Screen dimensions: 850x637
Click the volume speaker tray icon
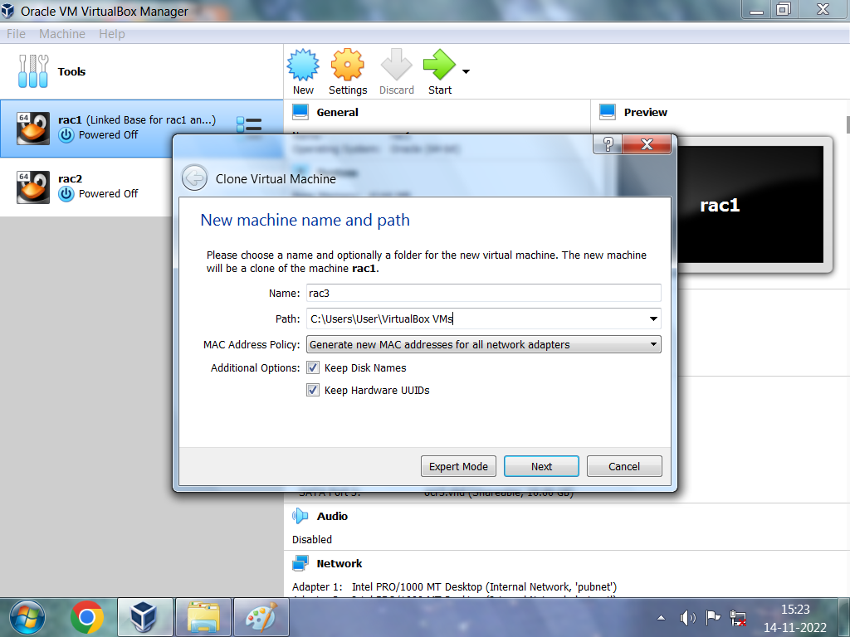(687, 617)
